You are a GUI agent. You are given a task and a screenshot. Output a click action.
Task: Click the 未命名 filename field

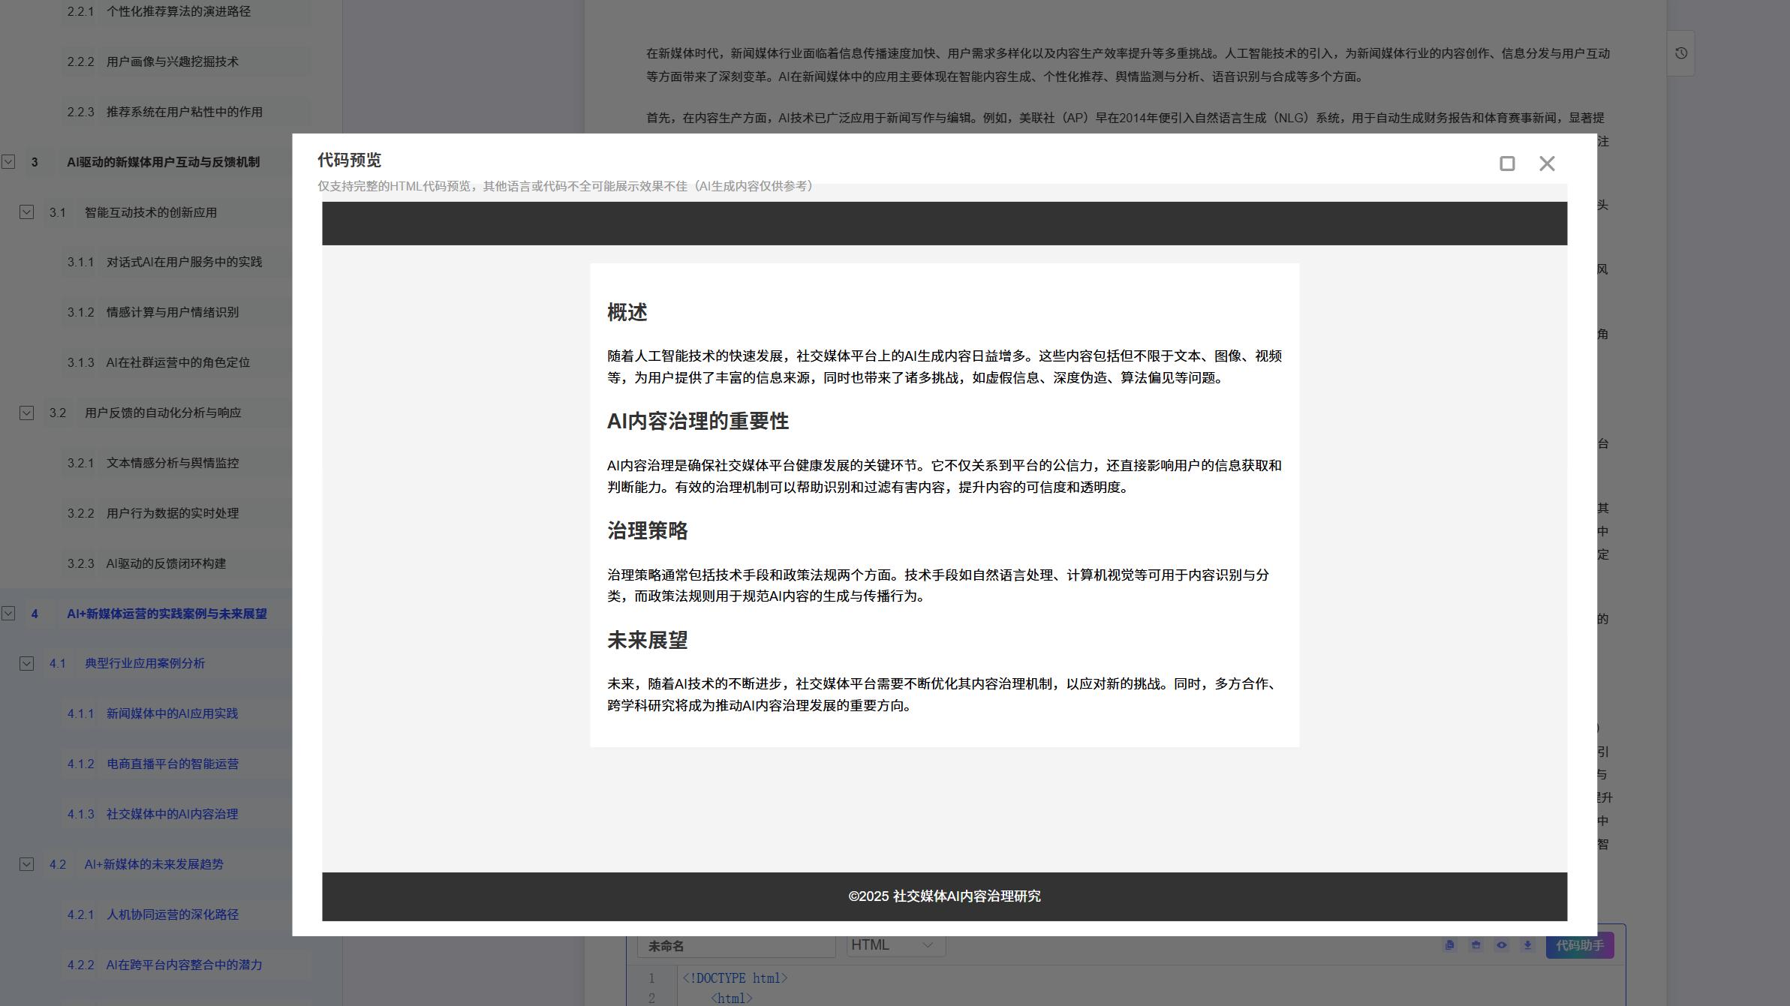(x=736, y=946)
